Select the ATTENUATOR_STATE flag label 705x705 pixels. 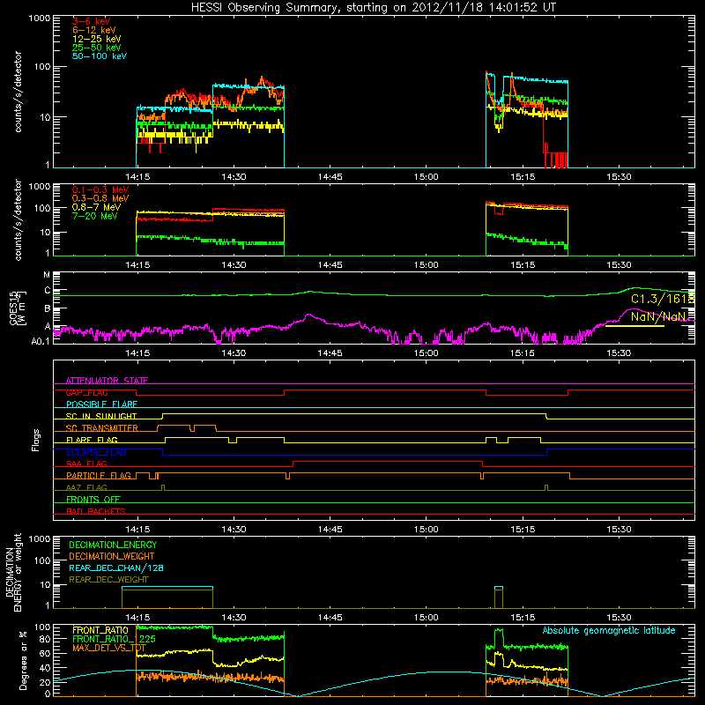107,381
